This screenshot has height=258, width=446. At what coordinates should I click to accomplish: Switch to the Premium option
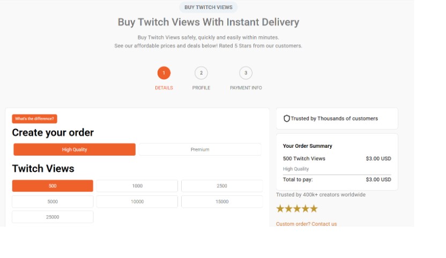click(199, 149)
